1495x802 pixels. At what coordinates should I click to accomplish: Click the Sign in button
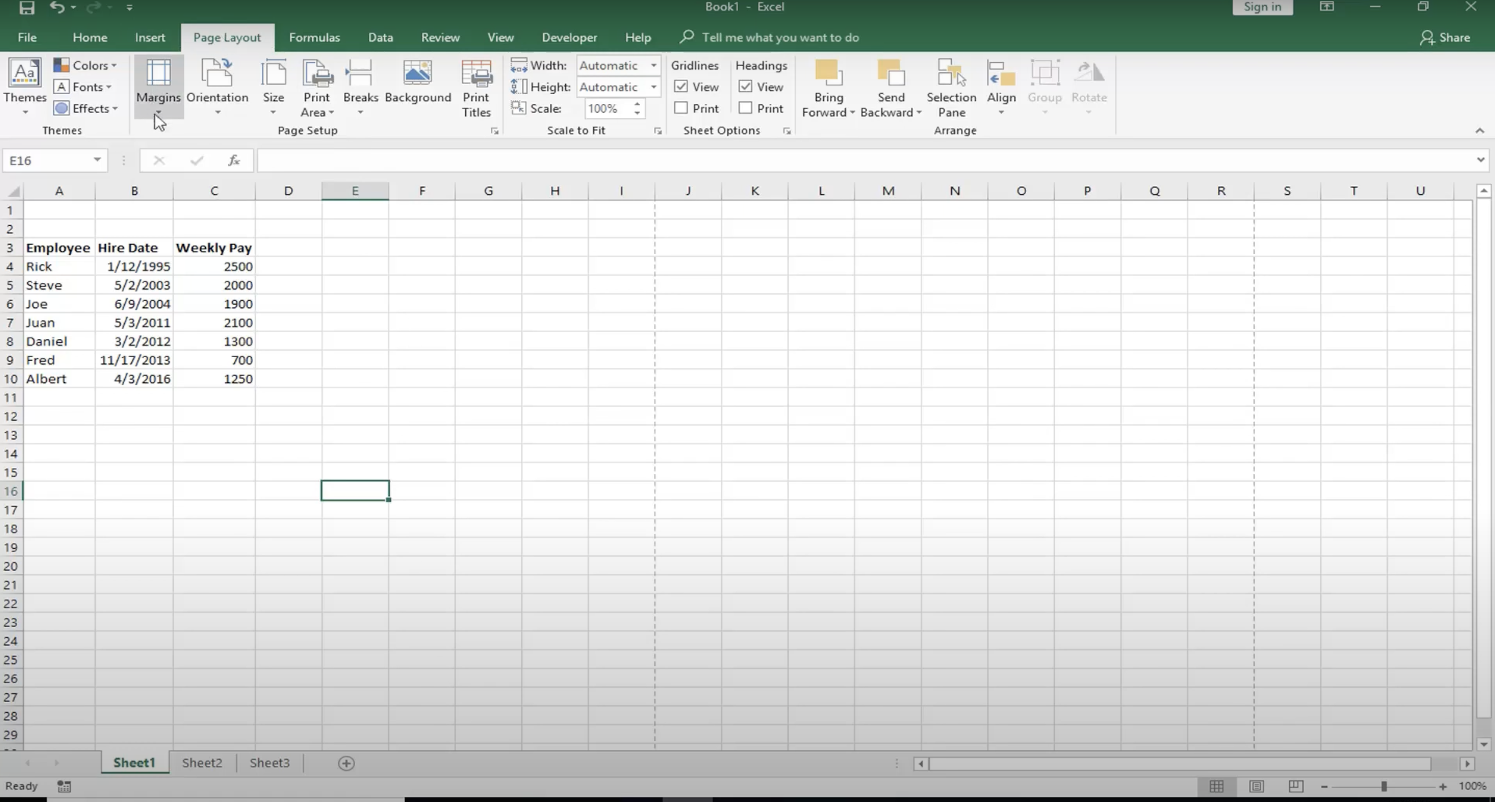point(1262,7)
